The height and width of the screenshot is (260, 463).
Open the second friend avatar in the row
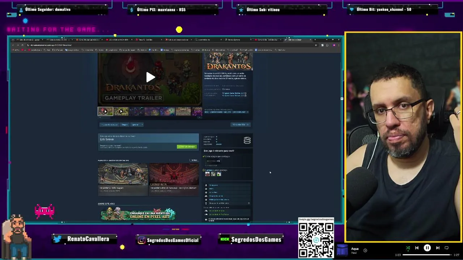(213, 174)
